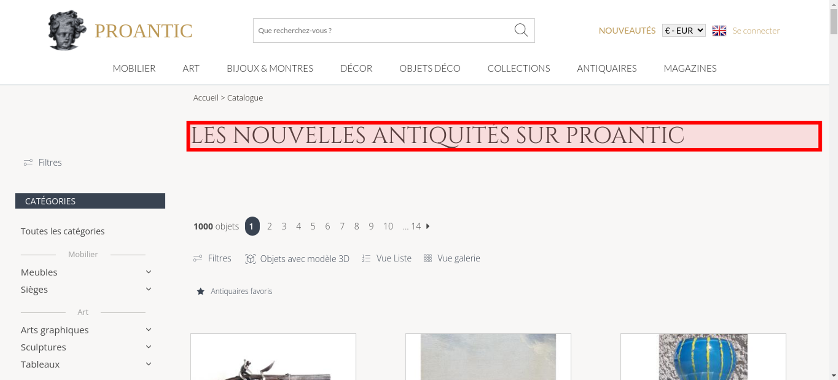Select Toutes les catégories
Image resolution: width=838 pixels, height=380 pixels.
(63, 231)
